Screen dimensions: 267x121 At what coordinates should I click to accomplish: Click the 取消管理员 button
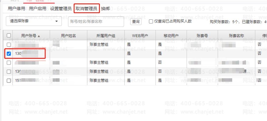coord(86,9)
